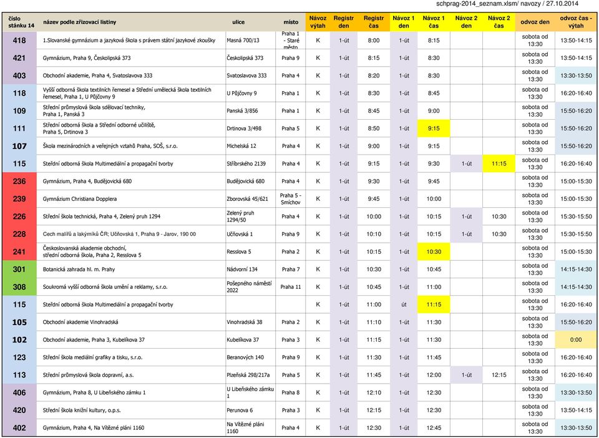The image size is (599, 438).
Task: Click the yellow 9:15 cell for Drtinova
Action: 434,129
